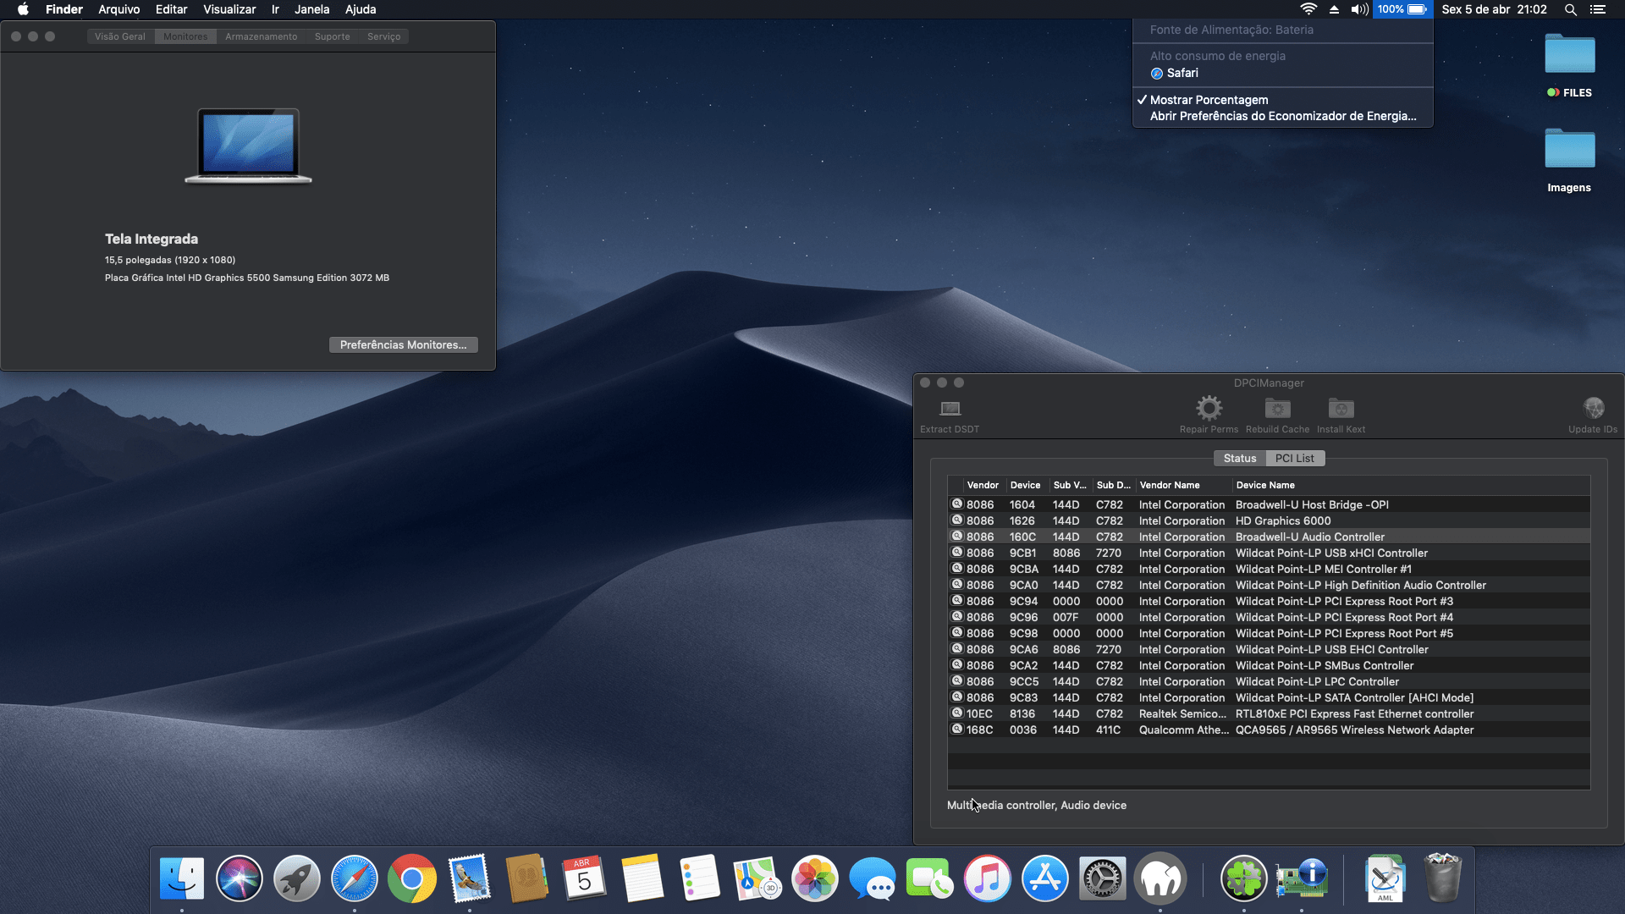Click the battery percentage menu bar item

[1402, 9]
